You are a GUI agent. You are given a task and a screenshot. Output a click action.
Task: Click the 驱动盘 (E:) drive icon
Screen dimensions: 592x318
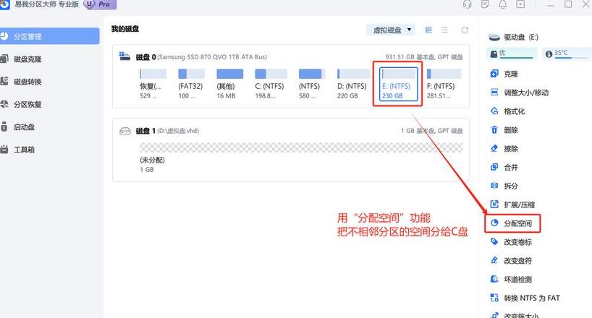click(494, 37)
